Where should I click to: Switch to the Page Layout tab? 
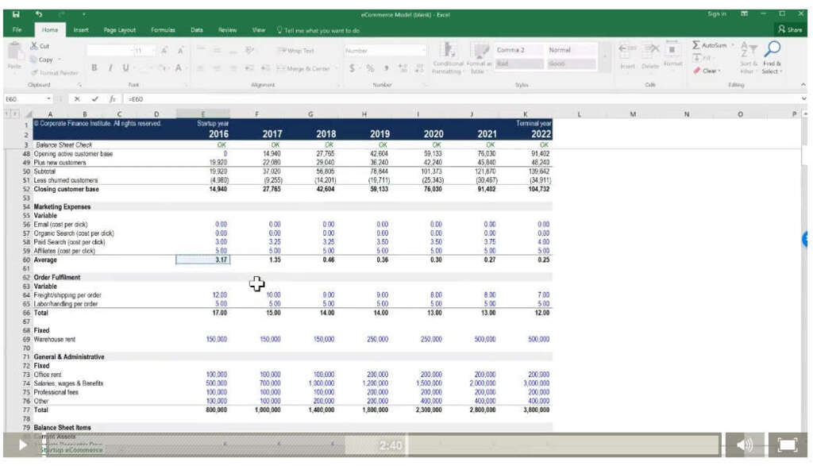[x=120, y=30]
